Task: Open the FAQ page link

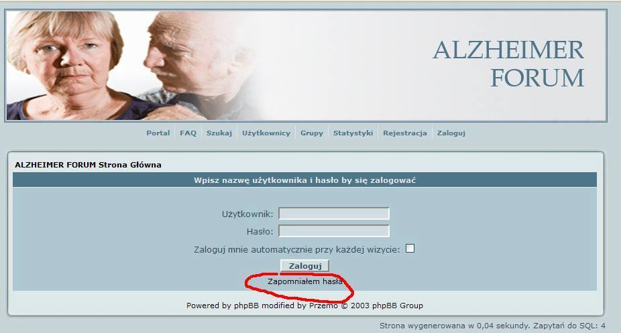Action: coord(188,133)
